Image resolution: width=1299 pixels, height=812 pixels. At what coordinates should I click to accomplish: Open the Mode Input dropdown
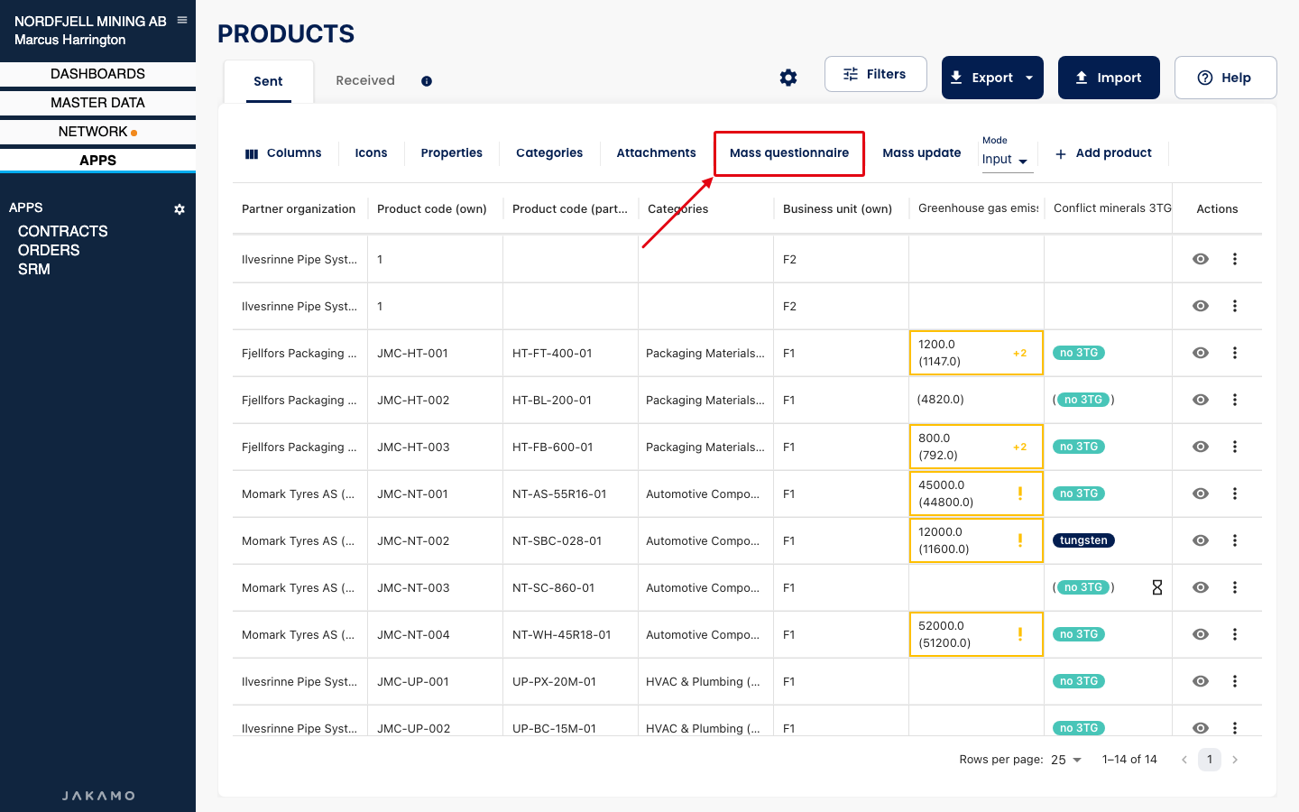[1006, 160]
